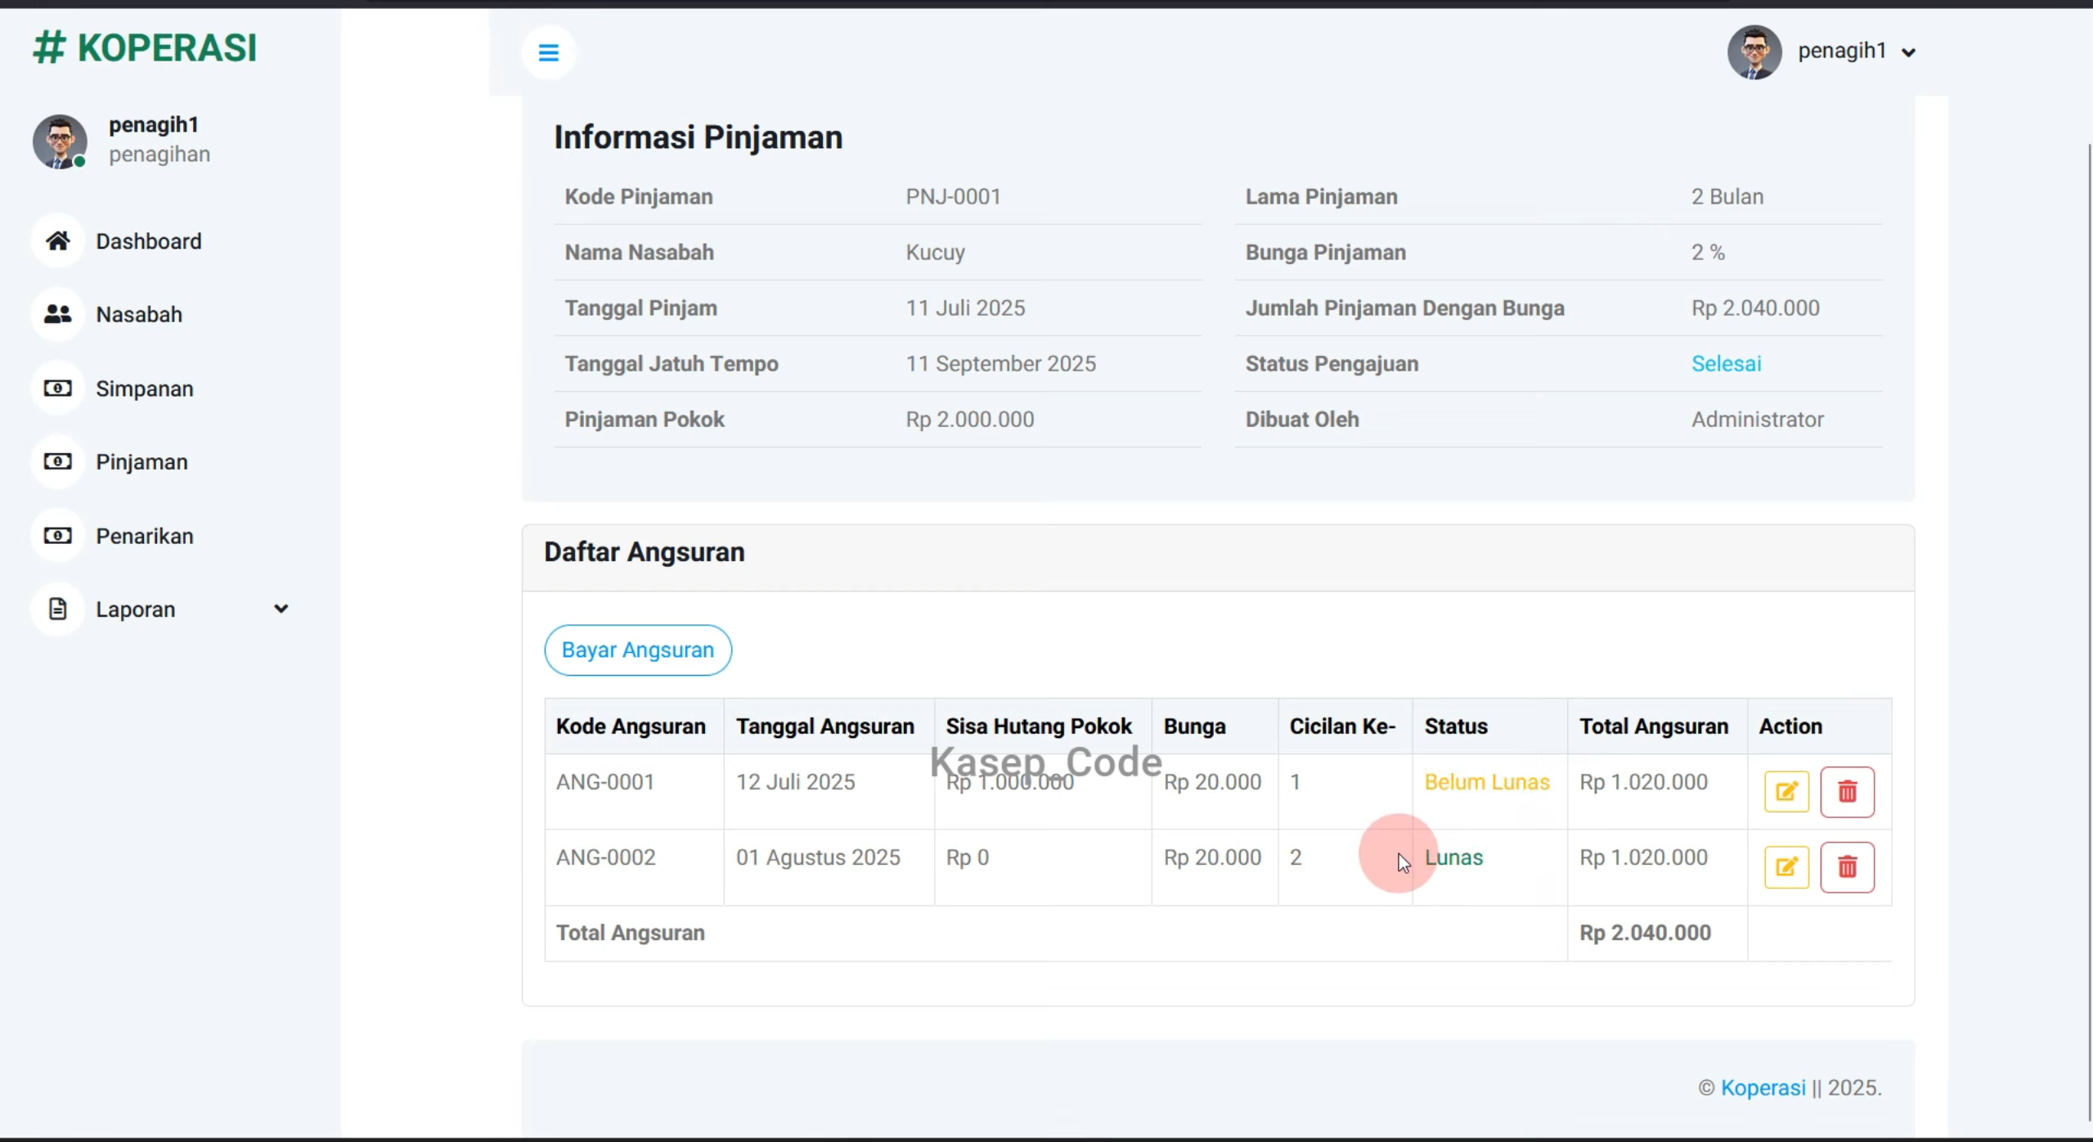Click the Simpanan money icon
Image resolution: width=2093 pixels, height=1142 pixels.
click(x=57, y=388)
